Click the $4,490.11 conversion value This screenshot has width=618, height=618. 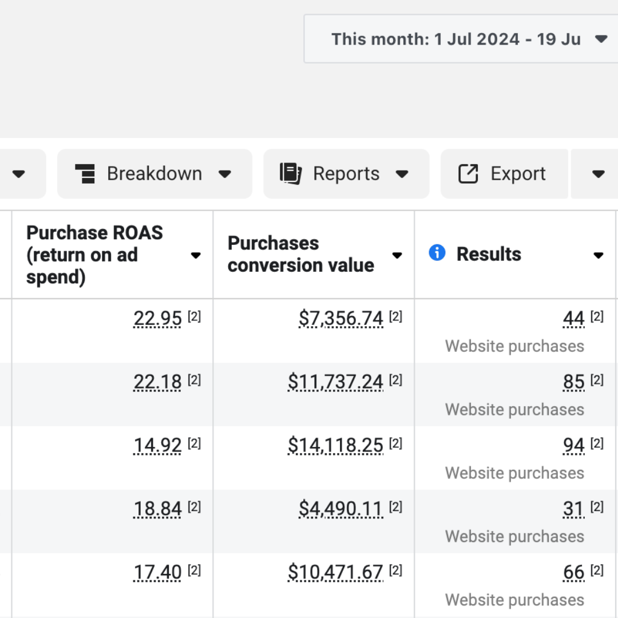[340, 509]
